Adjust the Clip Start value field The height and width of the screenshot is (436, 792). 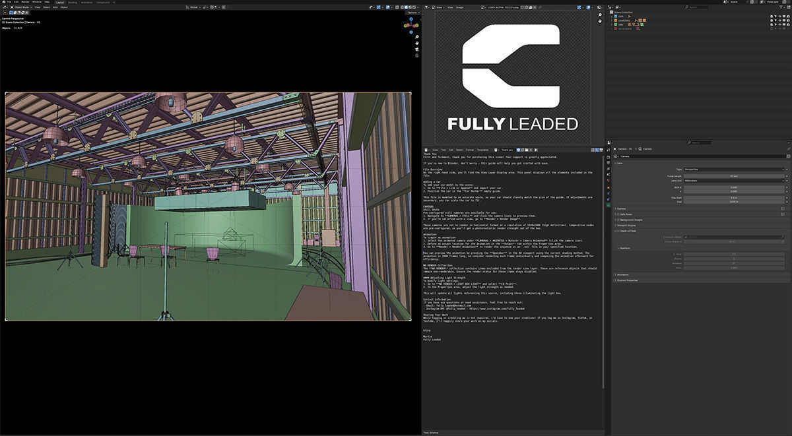734,198
